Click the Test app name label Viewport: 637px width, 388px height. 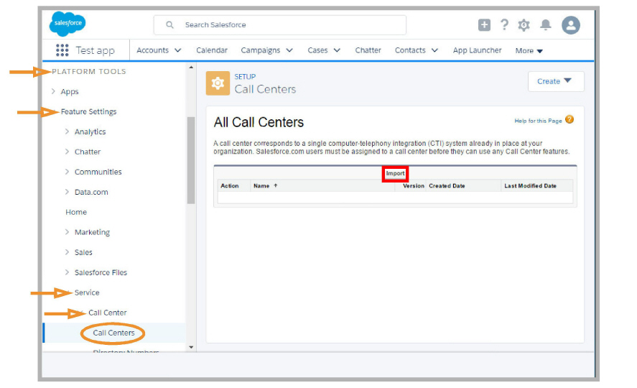click(x=95, y=50)
